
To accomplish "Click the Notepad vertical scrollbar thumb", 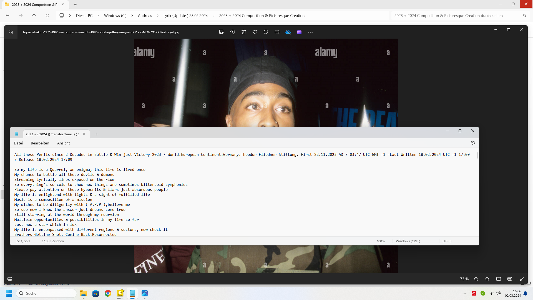I will tap(477, 155).
